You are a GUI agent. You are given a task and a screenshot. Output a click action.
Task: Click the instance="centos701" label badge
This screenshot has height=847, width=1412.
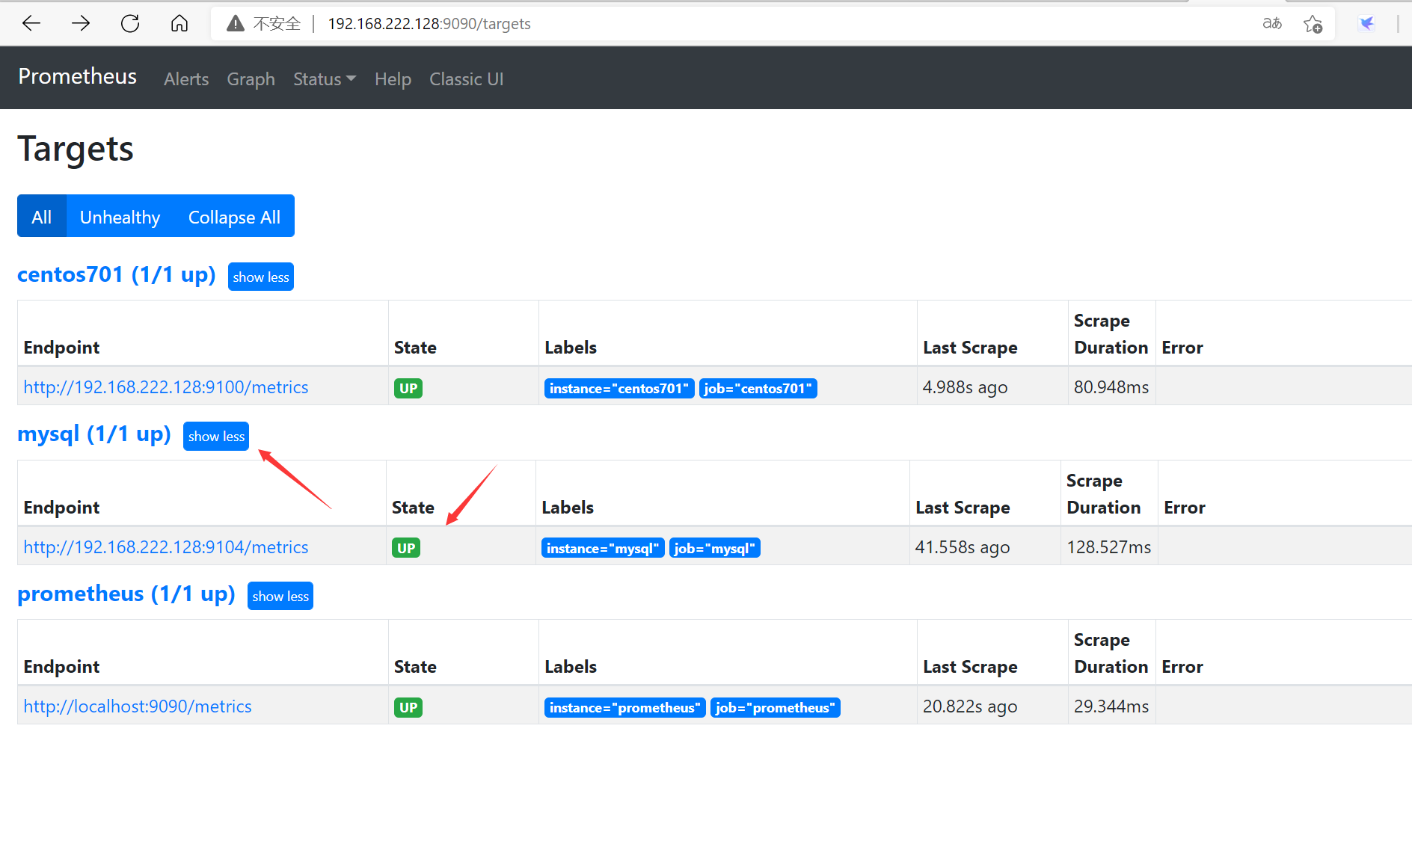coord(619,388)
